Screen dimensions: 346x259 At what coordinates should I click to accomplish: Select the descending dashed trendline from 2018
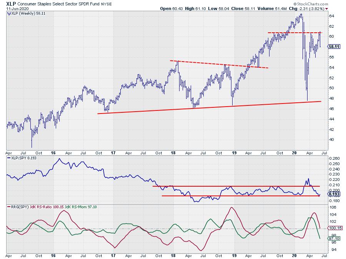tap(219, 65)
